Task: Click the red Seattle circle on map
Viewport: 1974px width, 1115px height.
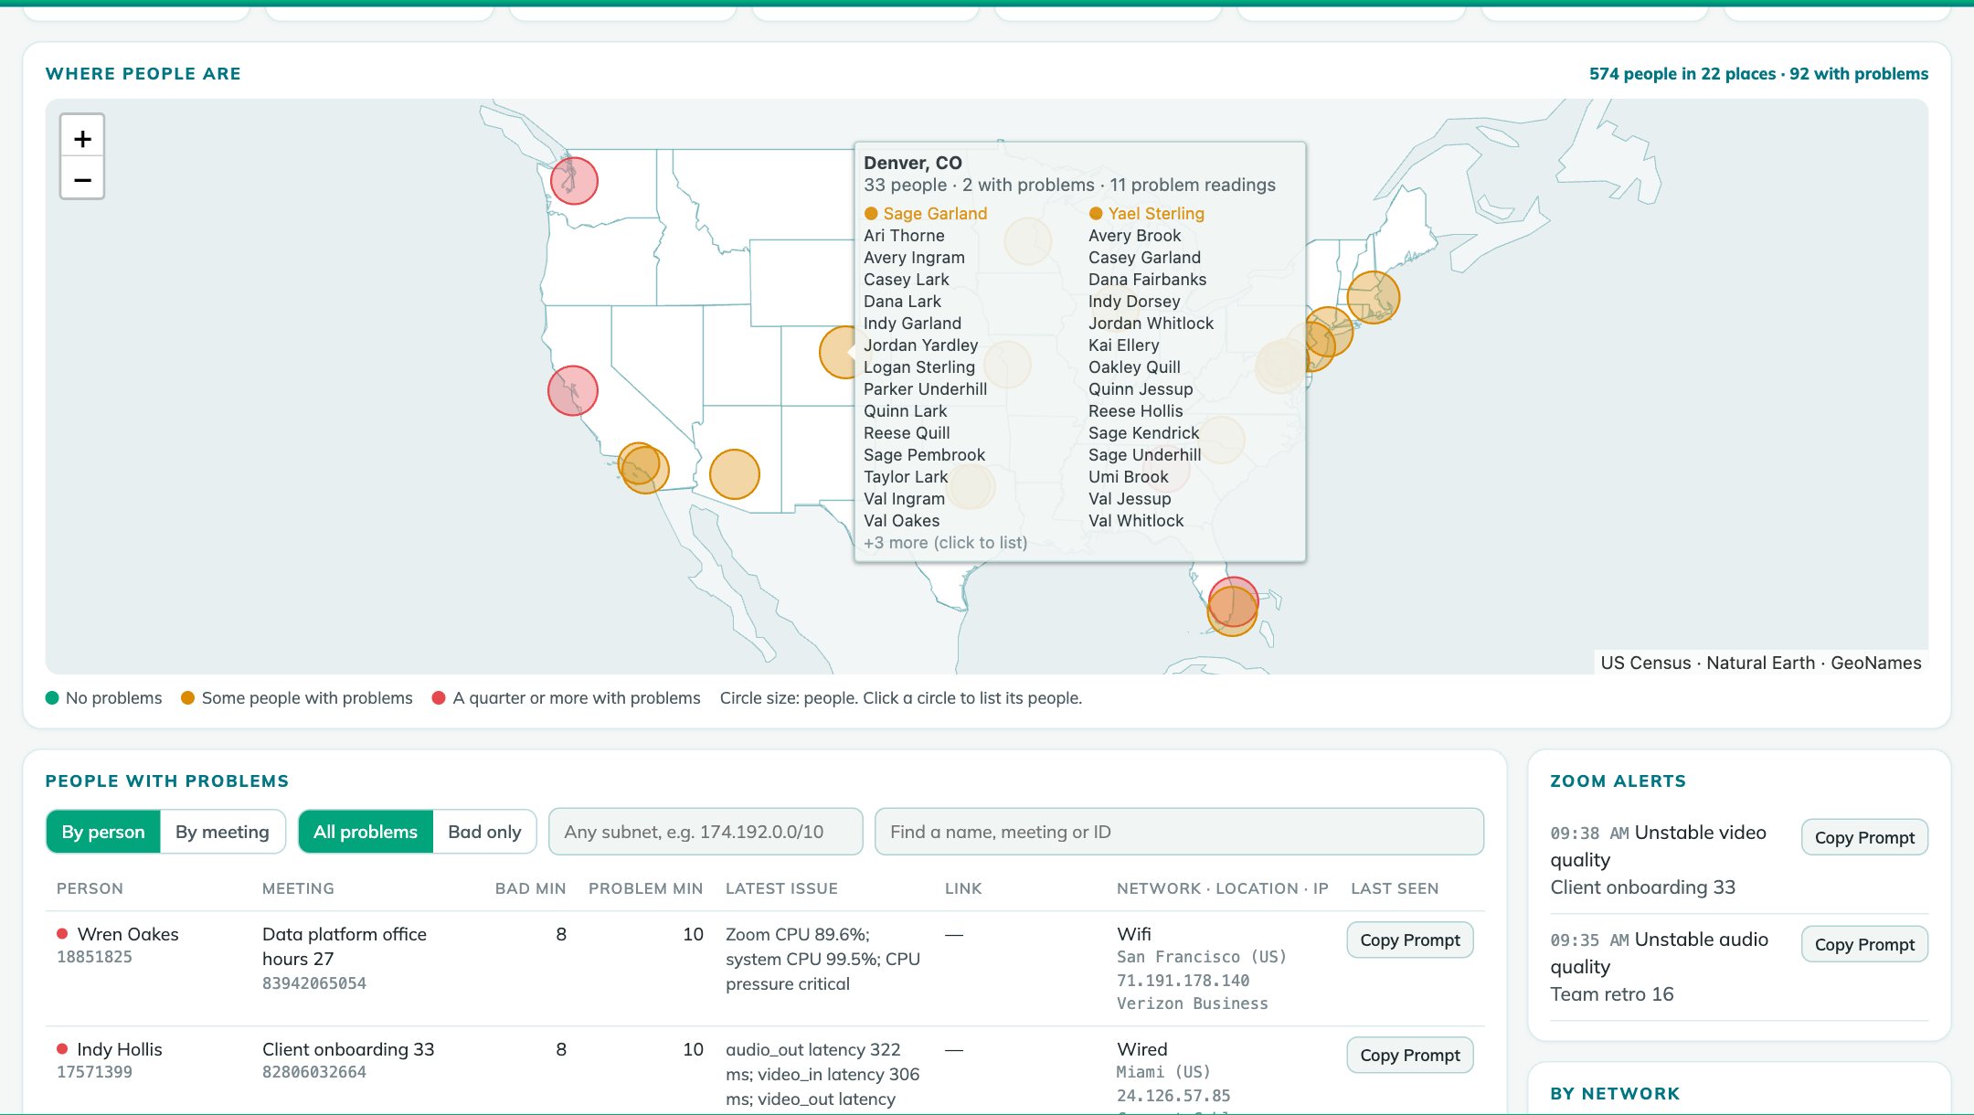Action: coord(574,180)
